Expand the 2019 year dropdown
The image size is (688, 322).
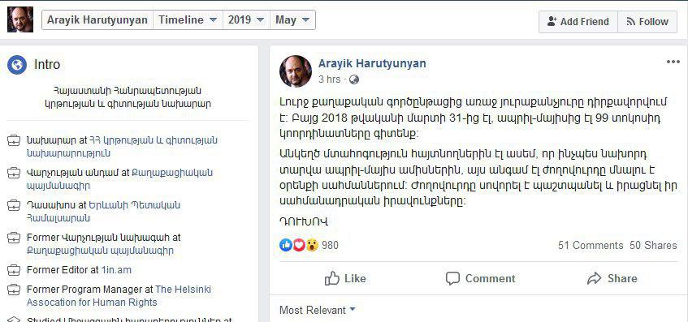click(246, 19)
